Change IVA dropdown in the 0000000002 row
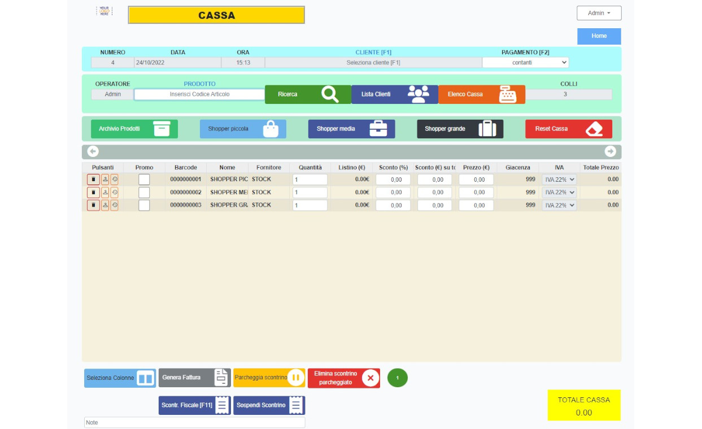Image resolution: width=702 pixels, height=429 pixels. coord(559,192)
